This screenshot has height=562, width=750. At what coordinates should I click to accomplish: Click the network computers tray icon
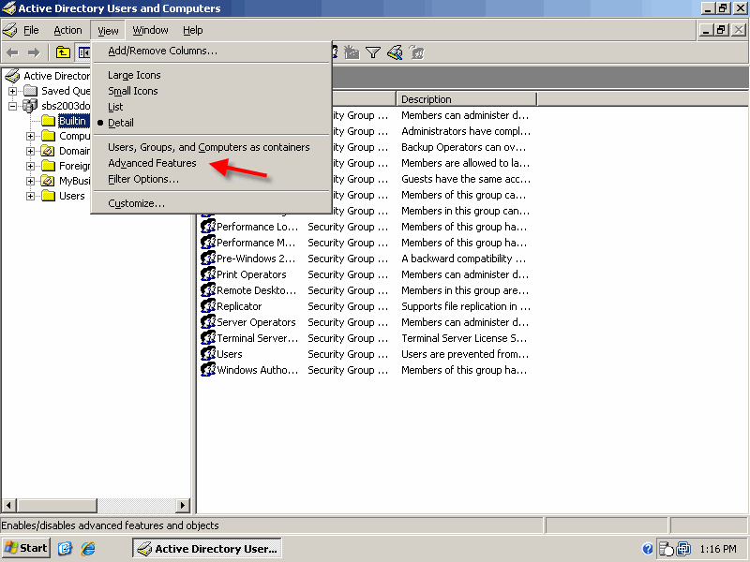[684, 549]
